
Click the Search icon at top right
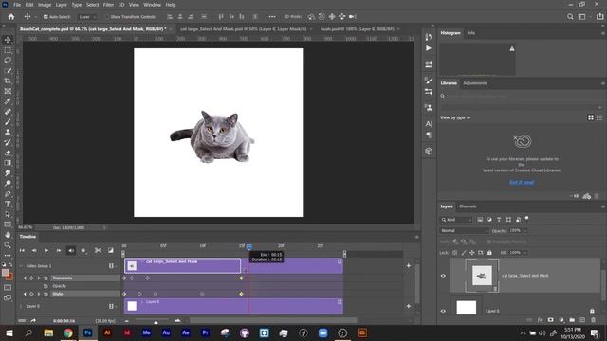[570, 17]
